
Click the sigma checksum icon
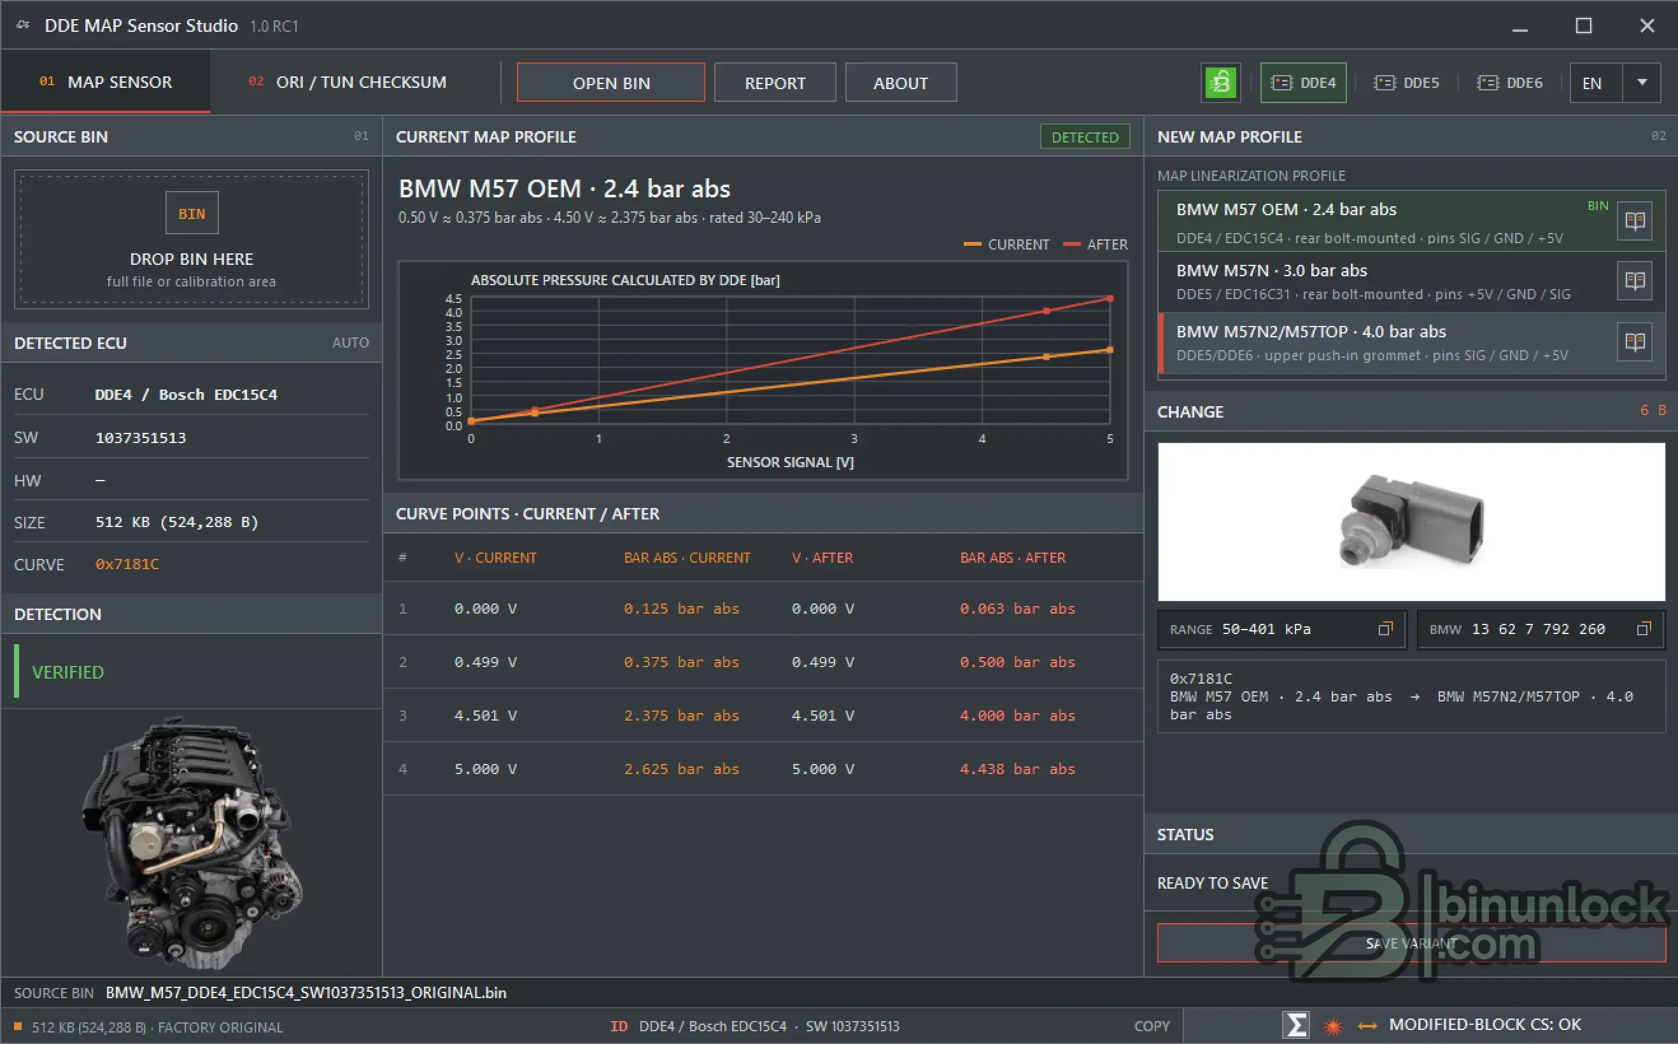1295,1025
